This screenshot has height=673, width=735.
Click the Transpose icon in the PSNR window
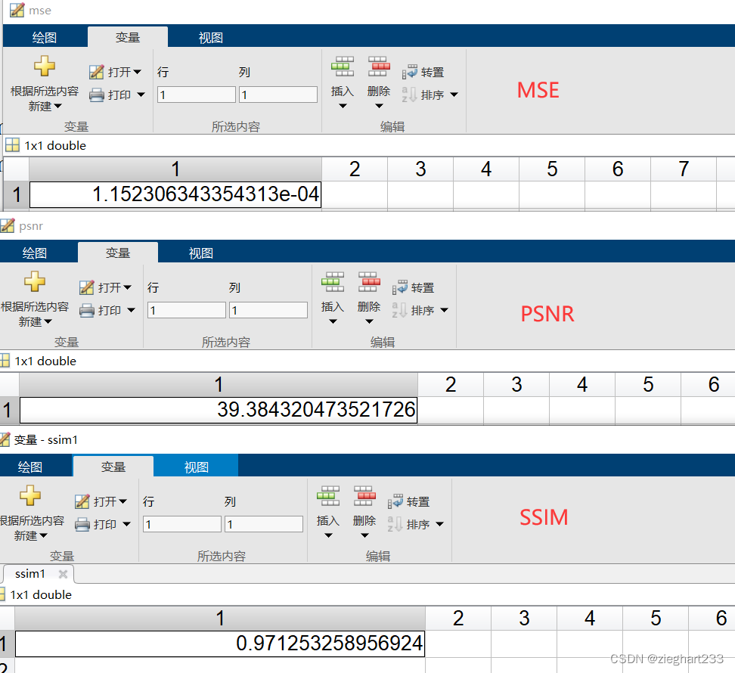point(399,287)
